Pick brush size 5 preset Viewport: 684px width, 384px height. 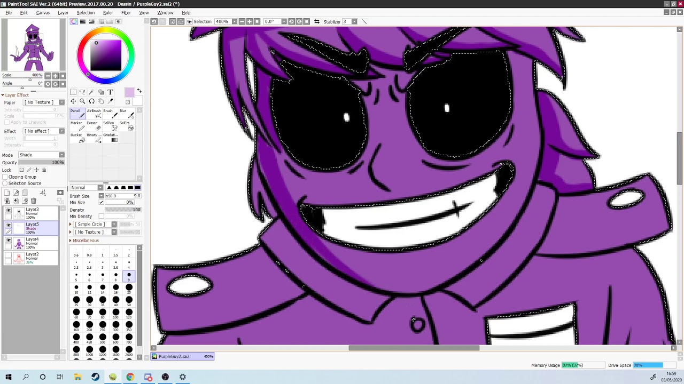coord(76,276)
